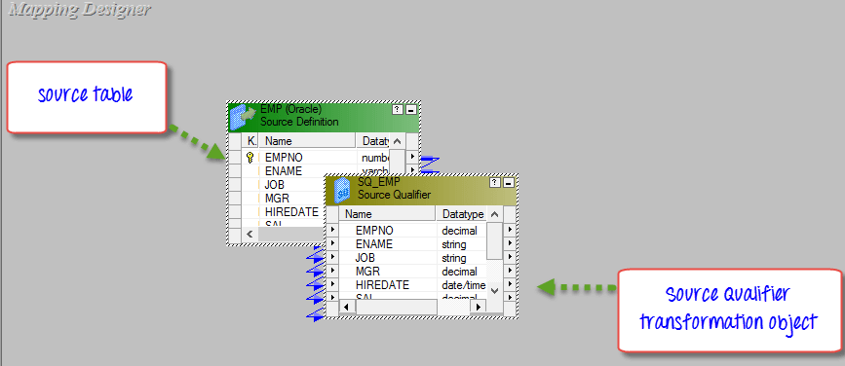Click the EMPNO input port arrow in SQ_EMP
Image resolution: width=845 pixels, height=366 pixels.
333,231
